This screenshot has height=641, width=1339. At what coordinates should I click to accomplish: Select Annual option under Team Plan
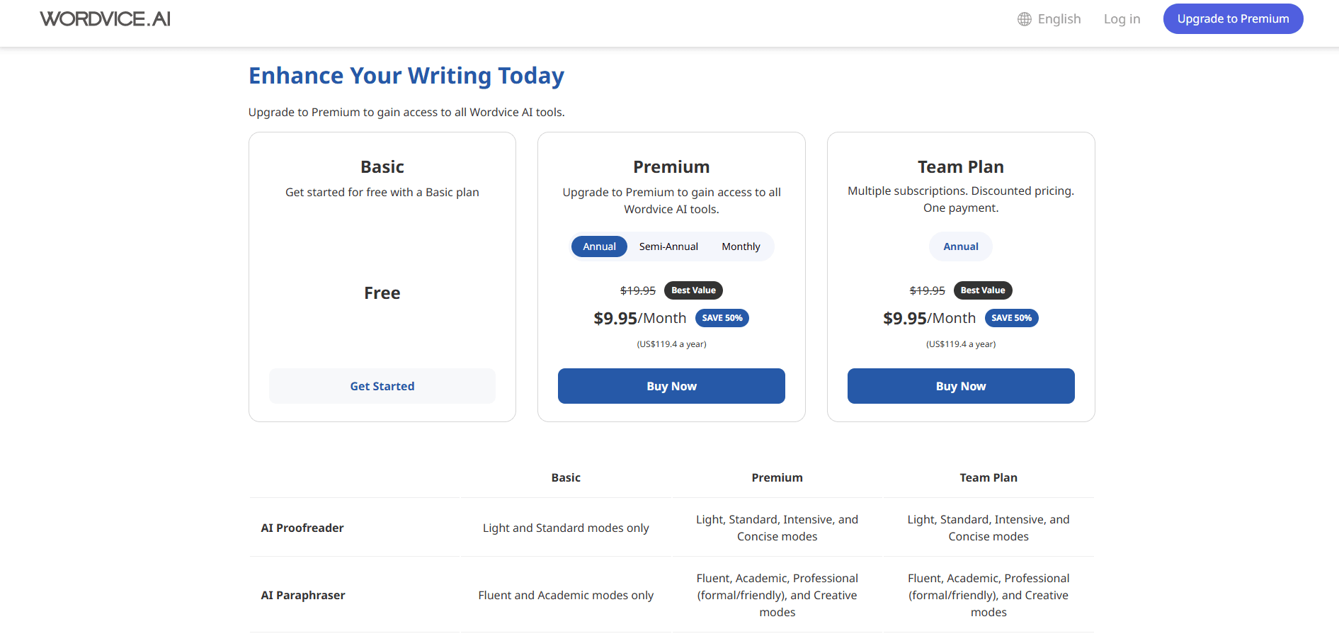[x=960, y=246]
